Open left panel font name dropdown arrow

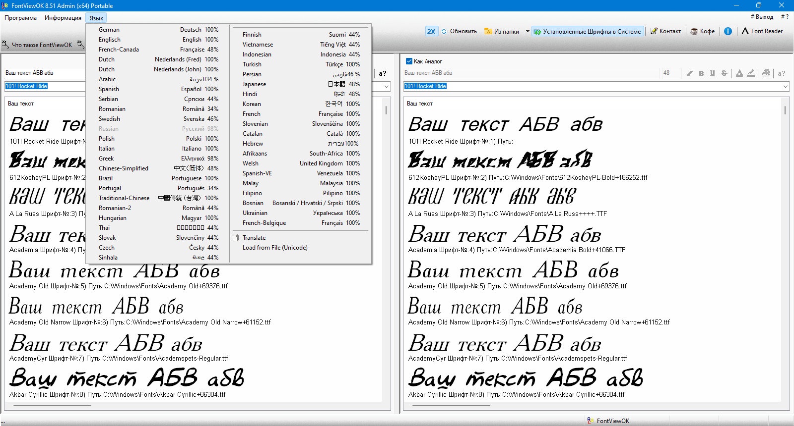(x=387, y=86)
